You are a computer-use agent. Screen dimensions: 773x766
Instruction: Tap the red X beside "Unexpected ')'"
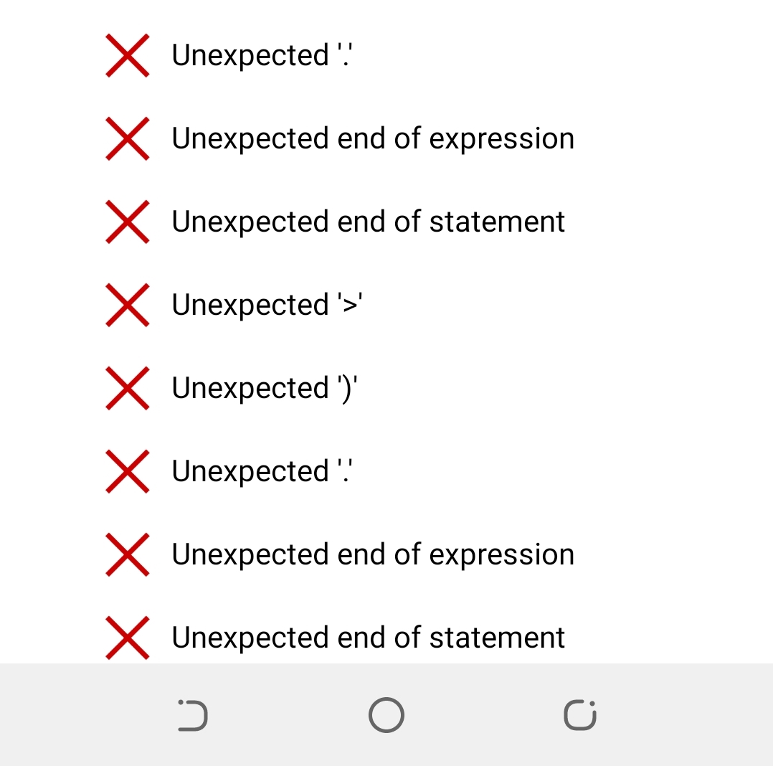[x=127, y=388]
